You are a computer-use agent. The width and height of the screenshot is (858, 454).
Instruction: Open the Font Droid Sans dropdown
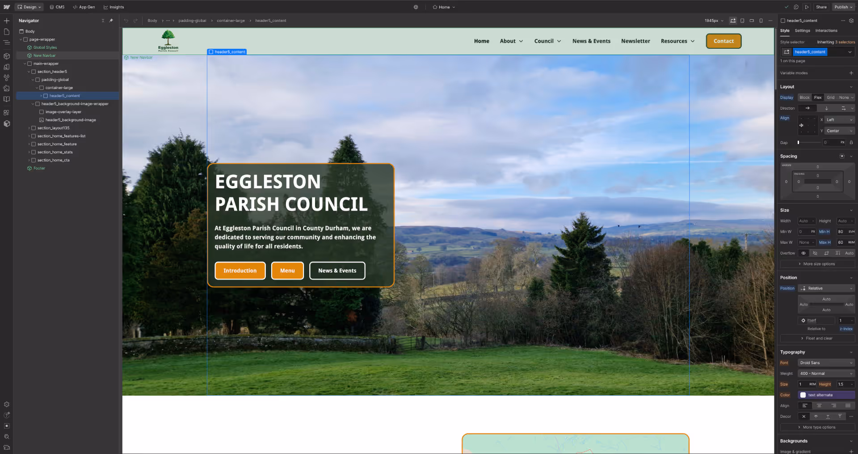[x=826, y=363]
